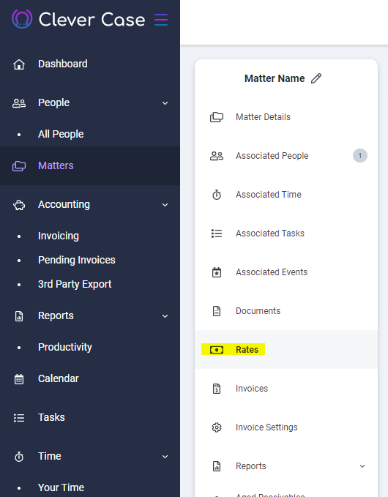This screenshot has height=497, width=388.
Task: Click the sidebar Calendar icon
Action: point(19,378)
